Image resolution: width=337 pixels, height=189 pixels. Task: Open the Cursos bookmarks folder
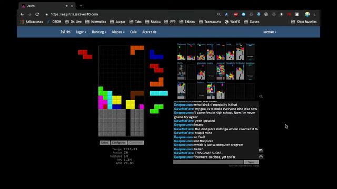252,22
